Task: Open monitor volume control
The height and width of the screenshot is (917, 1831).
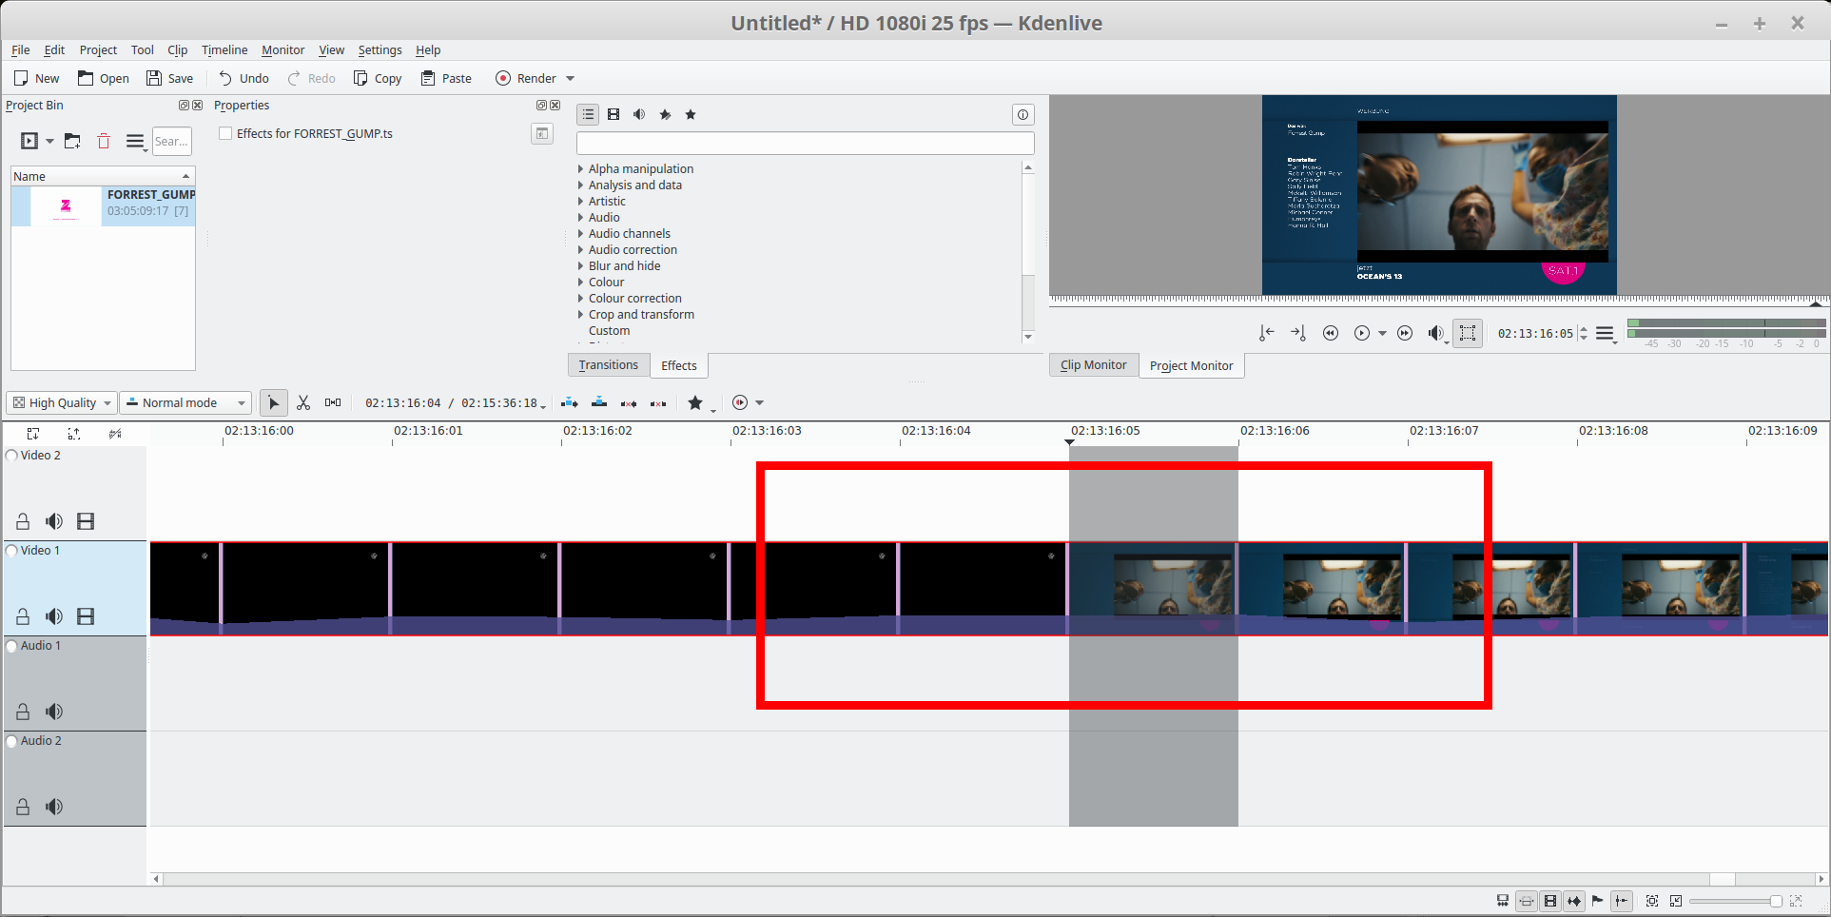Action: 1436,333
